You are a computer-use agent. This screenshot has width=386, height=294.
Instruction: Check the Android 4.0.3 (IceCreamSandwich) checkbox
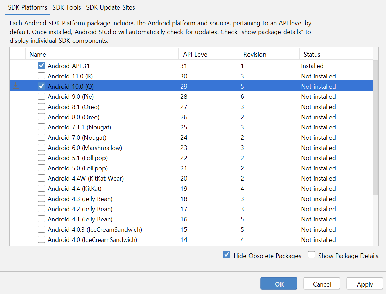coord(42,229)
